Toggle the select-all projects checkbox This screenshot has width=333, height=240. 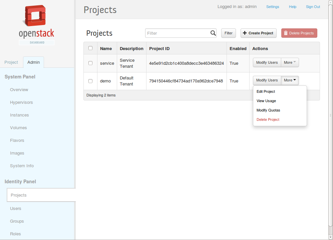point(90,48)
